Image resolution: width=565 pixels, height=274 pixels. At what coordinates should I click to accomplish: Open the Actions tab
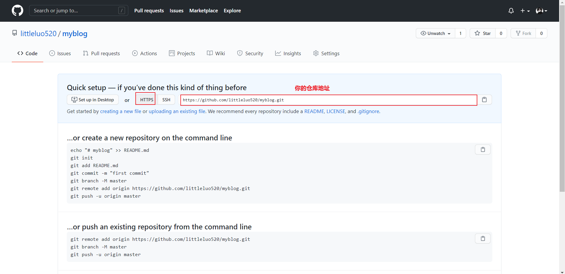coord(144,53)
